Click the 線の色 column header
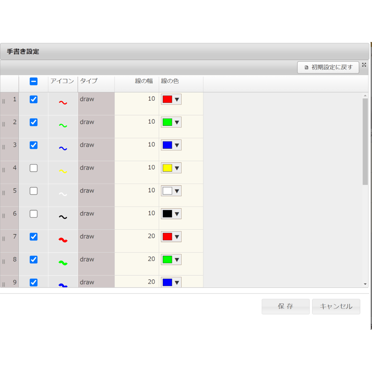The image size is (372, 372). point(181,84)
